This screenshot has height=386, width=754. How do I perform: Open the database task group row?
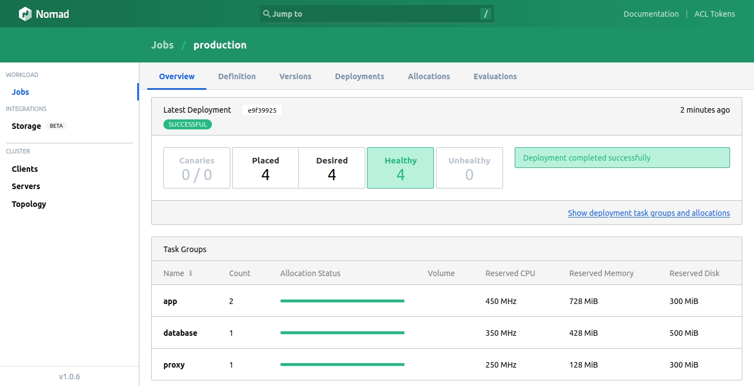(x=447, y=333)
